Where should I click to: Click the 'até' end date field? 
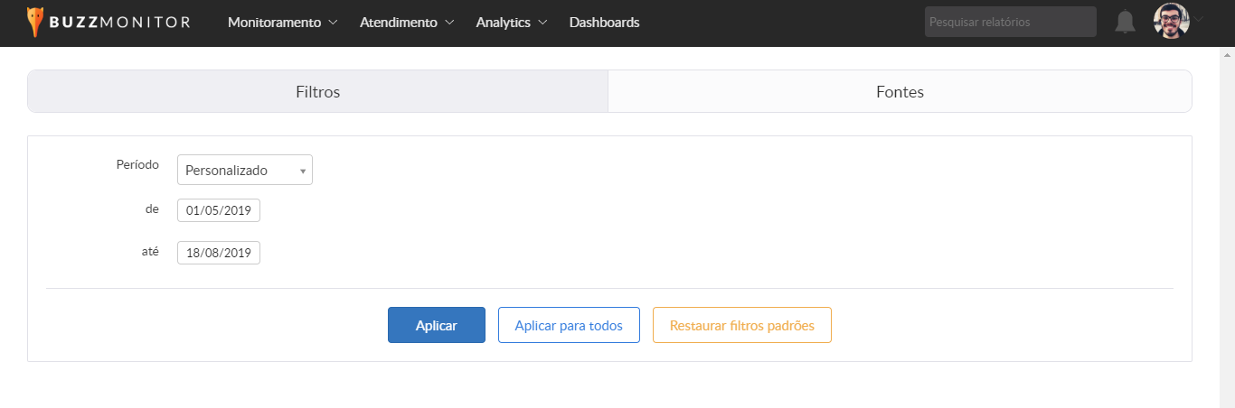[x=219, y=253]
